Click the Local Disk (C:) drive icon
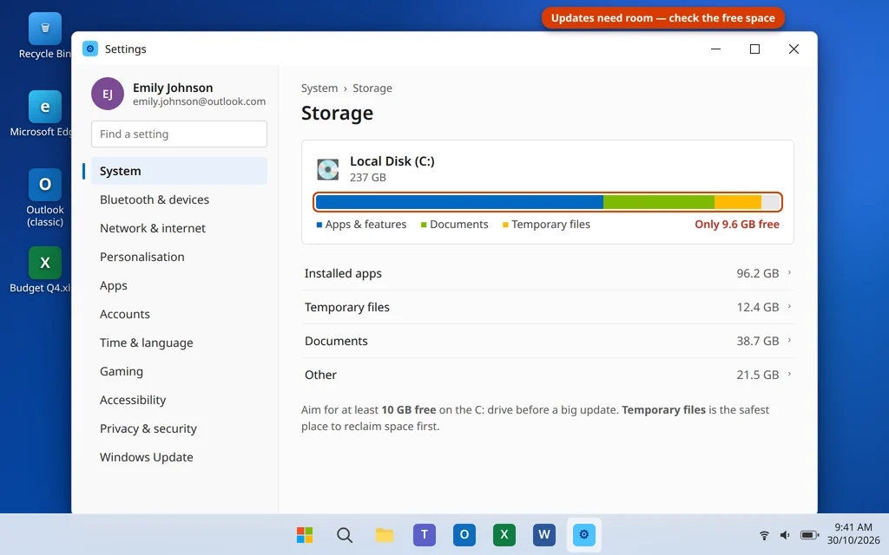Image resolution: width=889 pixels, height=555 pixels. (327, 169)
